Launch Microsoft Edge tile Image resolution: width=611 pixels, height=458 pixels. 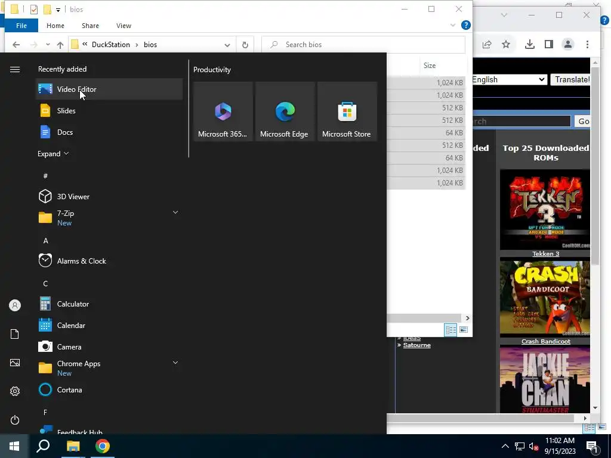point(285,112)
